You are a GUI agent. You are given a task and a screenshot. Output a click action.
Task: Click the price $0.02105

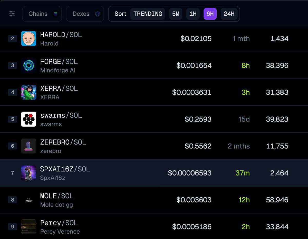[x=196, y=39]
